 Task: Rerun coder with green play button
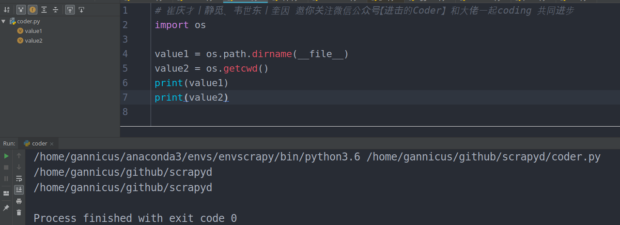(x=6, y=156)
